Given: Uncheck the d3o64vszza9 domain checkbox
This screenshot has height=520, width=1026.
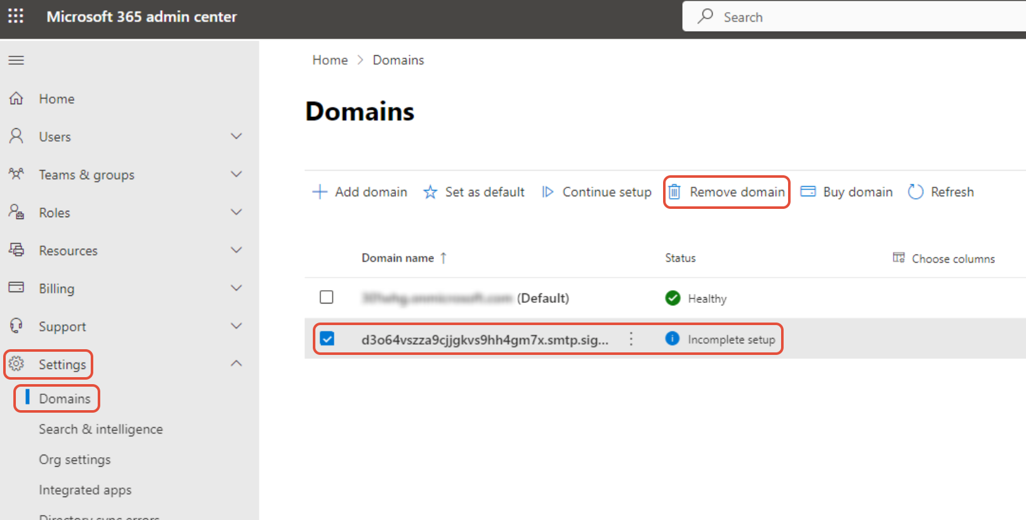Looking at the screenshot, I should (x=327, y=339).
